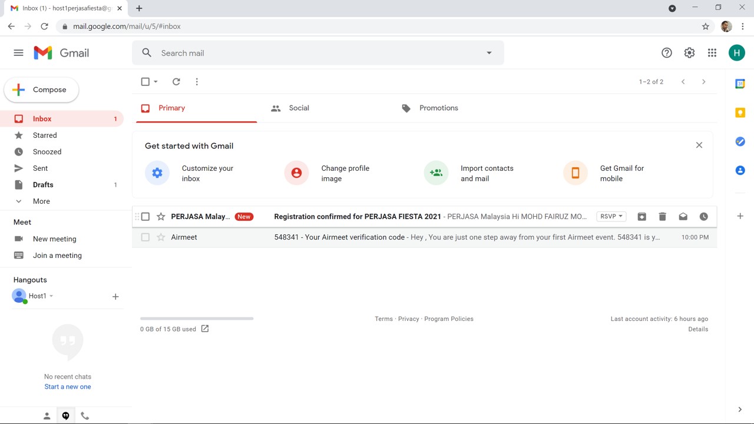The image size is (754, 424).
Task: Show older messages arrow
Action: 703,82
